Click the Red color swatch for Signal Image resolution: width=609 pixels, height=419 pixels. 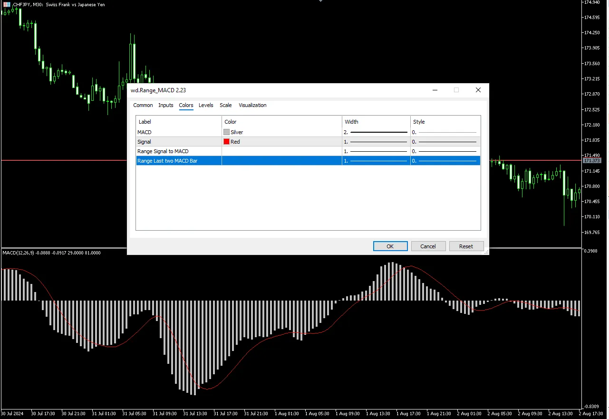tap(226, 142)
